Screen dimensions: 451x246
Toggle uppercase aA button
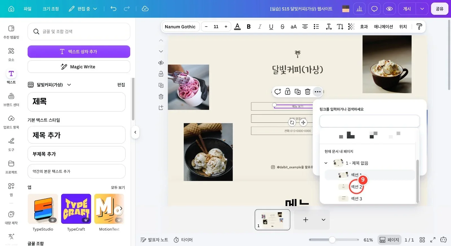click(x=294, y=27)
